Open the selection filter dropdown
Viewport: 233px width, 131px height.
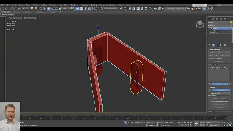[26, 8]
